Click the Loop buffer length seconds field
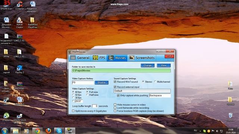This screenshot has height=134, width=239. pos(94,106)
